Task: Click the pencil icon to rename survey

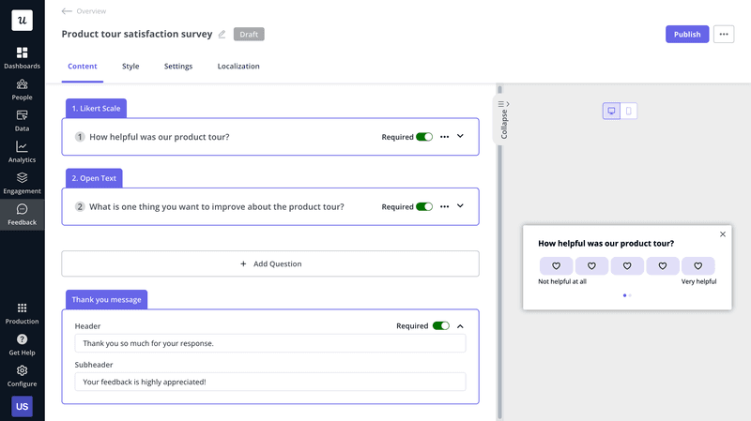Action: pos(222,35)
